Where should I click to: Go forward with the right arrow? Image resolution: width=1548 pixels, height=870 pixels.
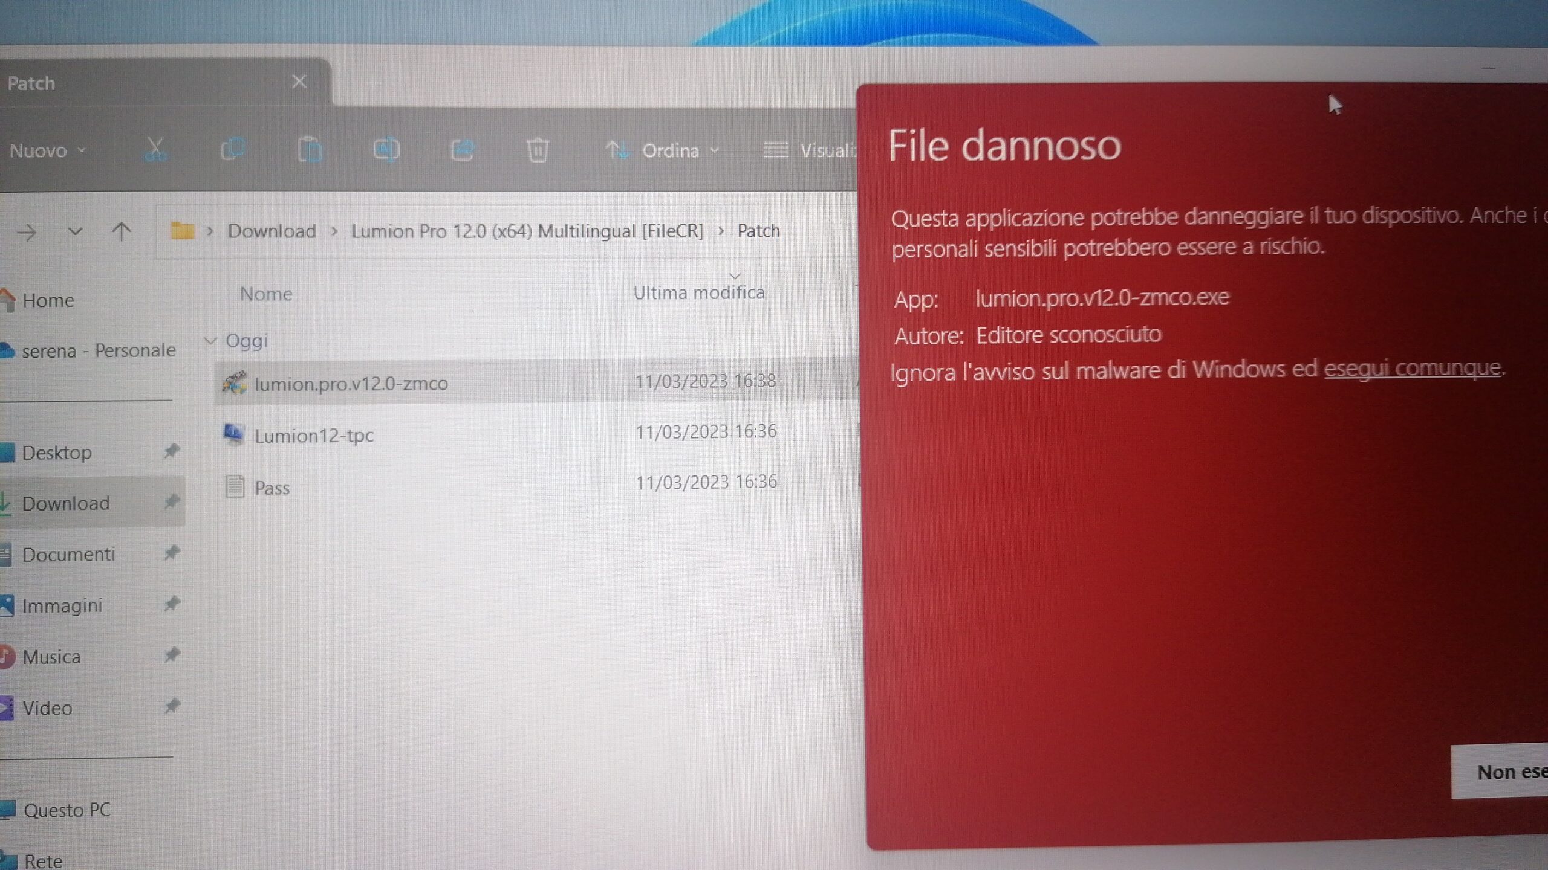27,232
